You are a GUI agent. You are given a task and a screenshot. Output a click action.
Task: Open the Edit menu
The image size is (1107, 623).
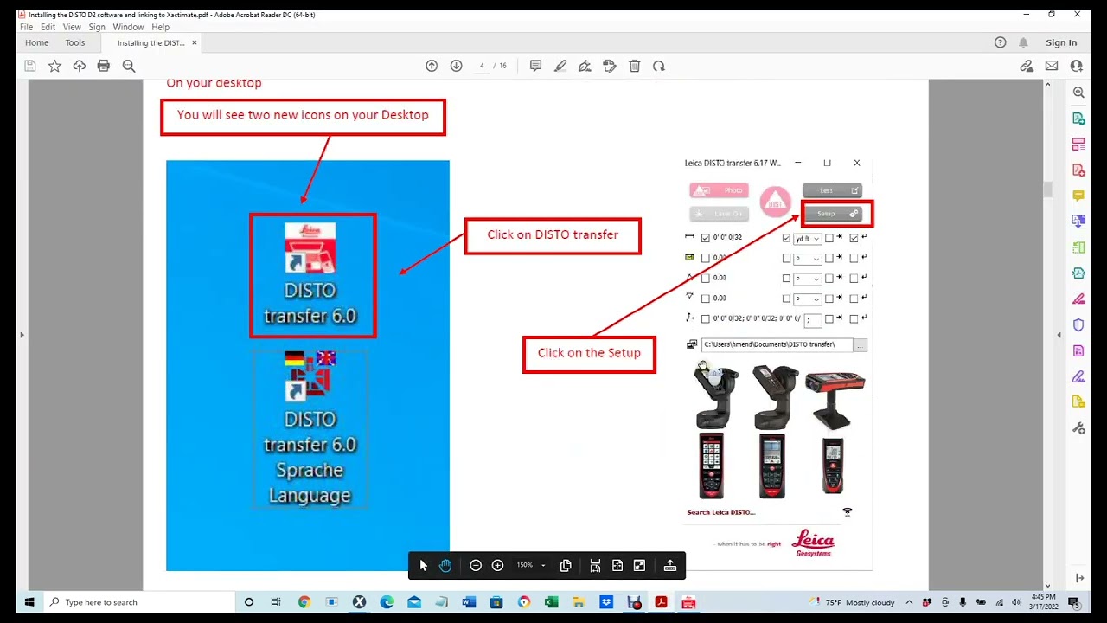48,27
